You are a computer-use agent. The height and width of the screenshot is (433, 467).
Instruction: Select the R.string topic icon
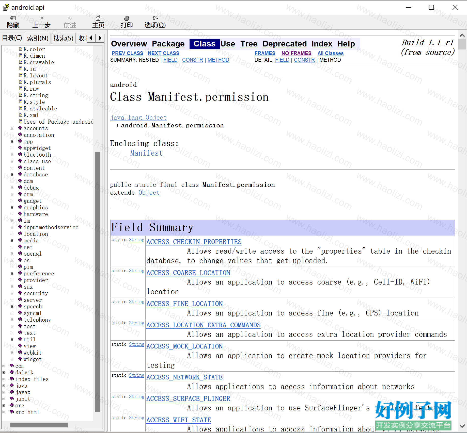coord(21,95)
